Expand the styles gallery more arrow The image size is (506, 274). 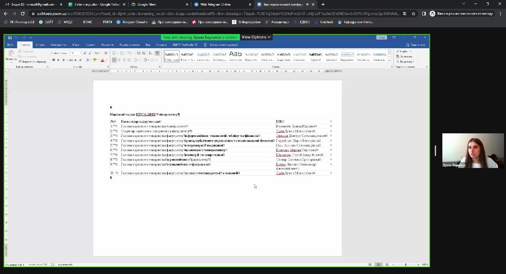tap(389, 60)
